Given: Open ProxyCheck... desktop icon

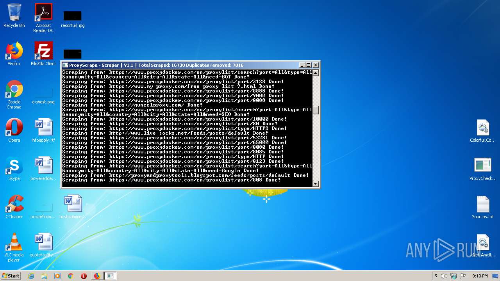Looking at the screenshot, I should [x=483, y=169].
